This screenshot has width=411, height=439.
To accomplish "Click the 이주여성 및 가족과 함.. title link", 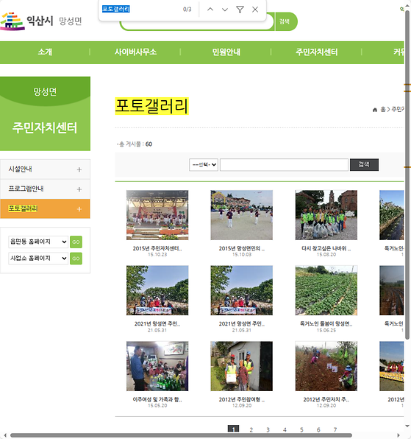I will [157, 399].
